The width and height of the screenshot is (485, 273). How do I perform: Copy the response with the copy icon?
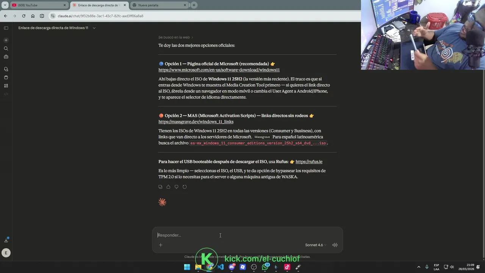tap(160, 187)
